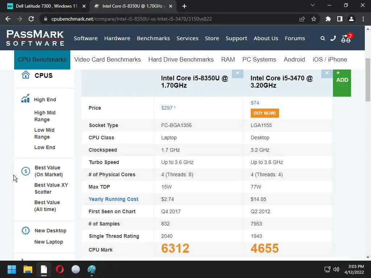Open the Benchmarks menu in the header

153,38
